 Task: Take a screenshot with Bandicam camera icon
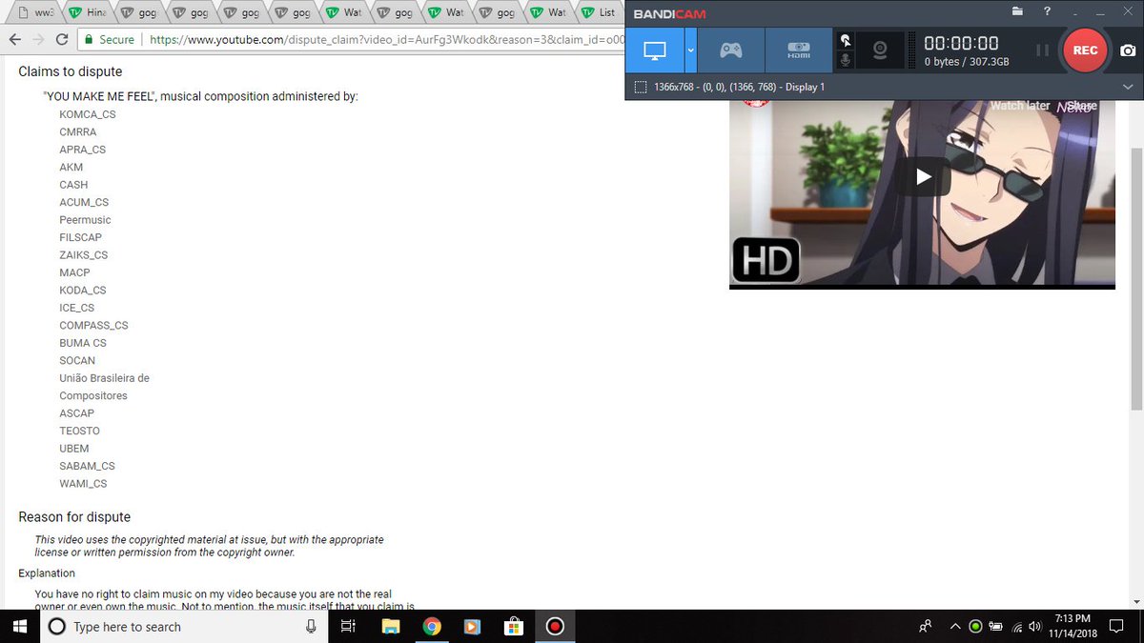pyautogui.click(x=1128, y=50)
